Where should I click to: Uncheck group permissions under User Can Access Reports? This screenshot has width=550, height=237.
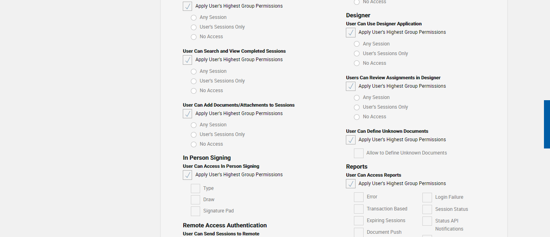coord(351,184)
